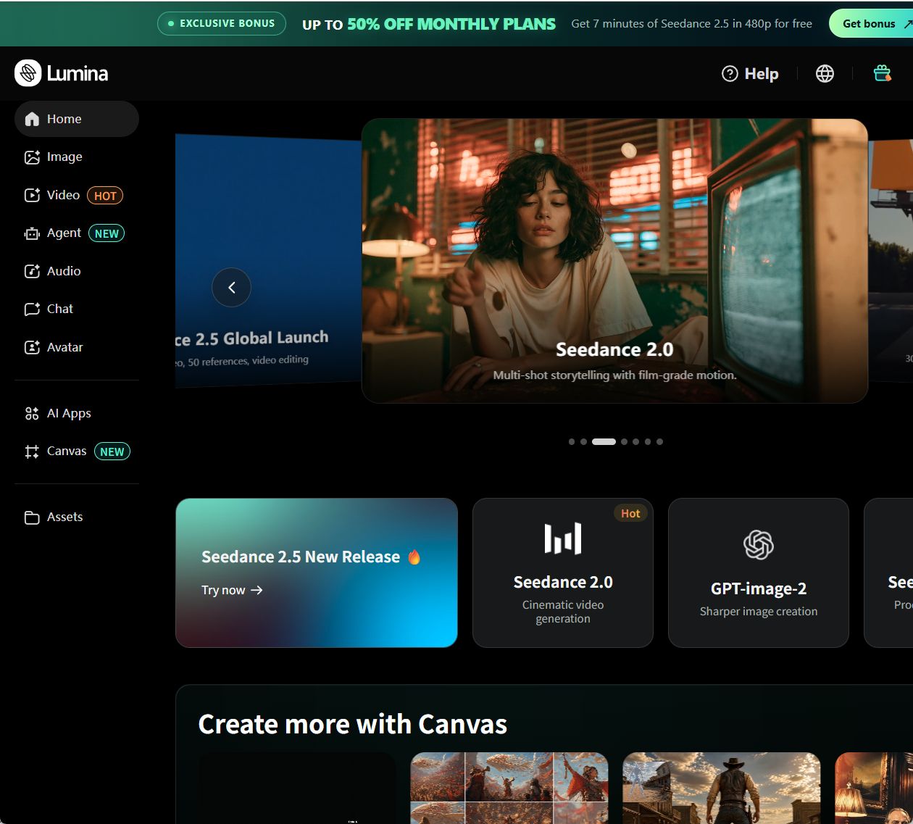Click the Seedance 2.5 New Release text

pyautogui.click(x=301, y=557)
